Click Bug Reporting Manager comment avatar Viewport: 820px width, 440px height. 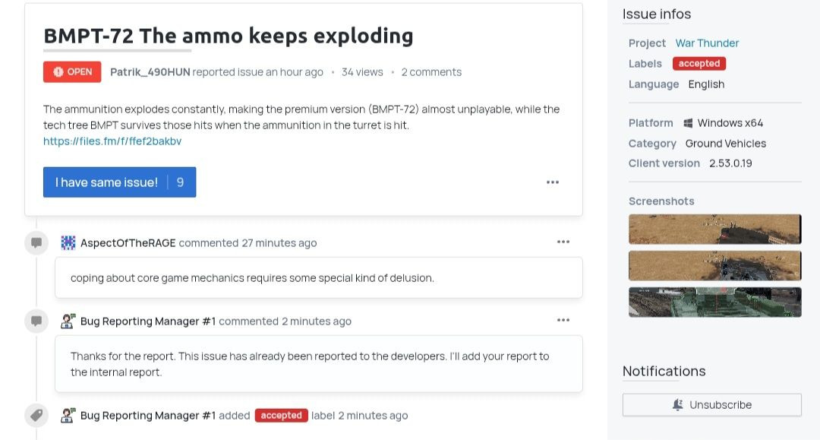(68, 321)
